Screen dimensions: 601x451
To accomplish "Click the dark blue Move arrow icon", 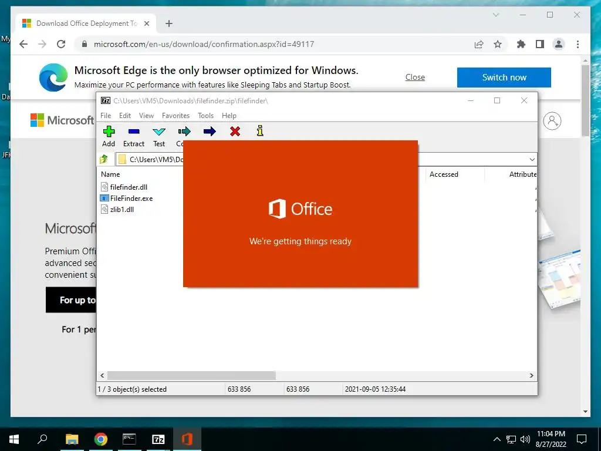I will point(210,132).
